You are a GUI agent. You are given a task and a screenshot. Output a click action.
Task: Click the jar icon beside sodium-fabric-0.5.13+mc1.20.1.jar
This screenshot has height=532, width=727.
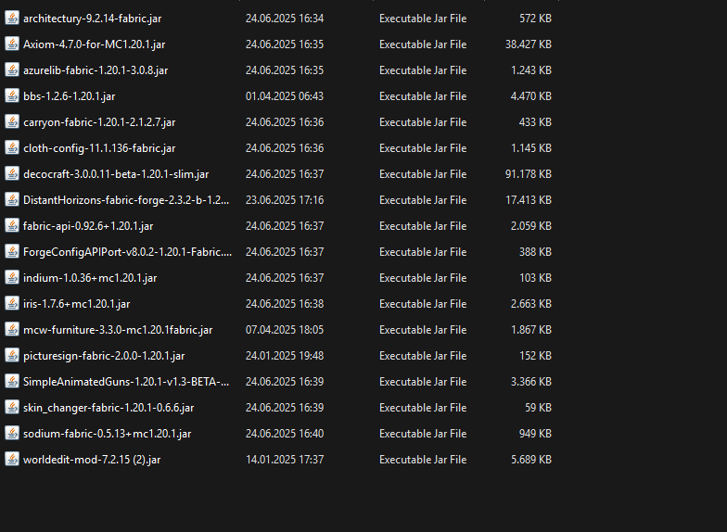pyautogui.click(x=12, y=434)
